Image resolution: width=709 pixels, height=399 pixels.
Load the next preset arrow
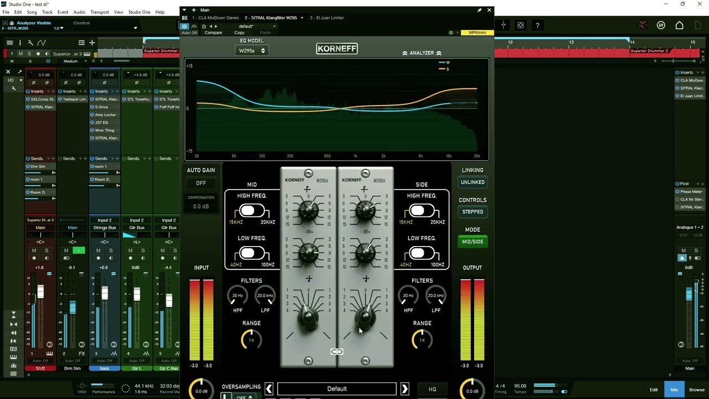404,389
